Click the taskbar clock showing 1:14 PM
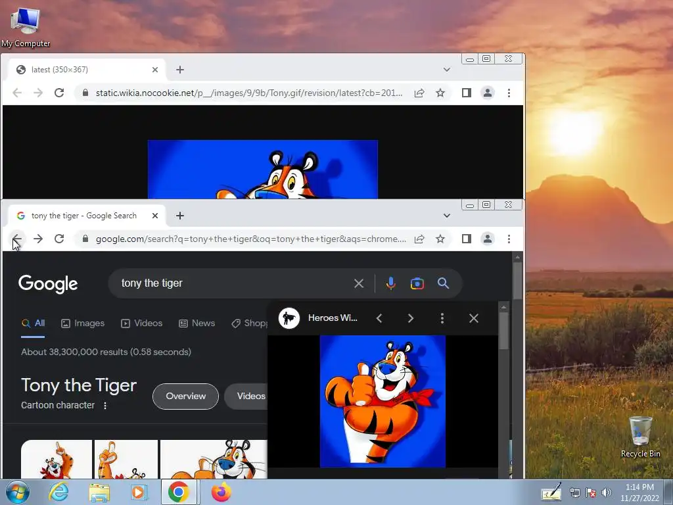The image size is (673, 505). point(639,492)
